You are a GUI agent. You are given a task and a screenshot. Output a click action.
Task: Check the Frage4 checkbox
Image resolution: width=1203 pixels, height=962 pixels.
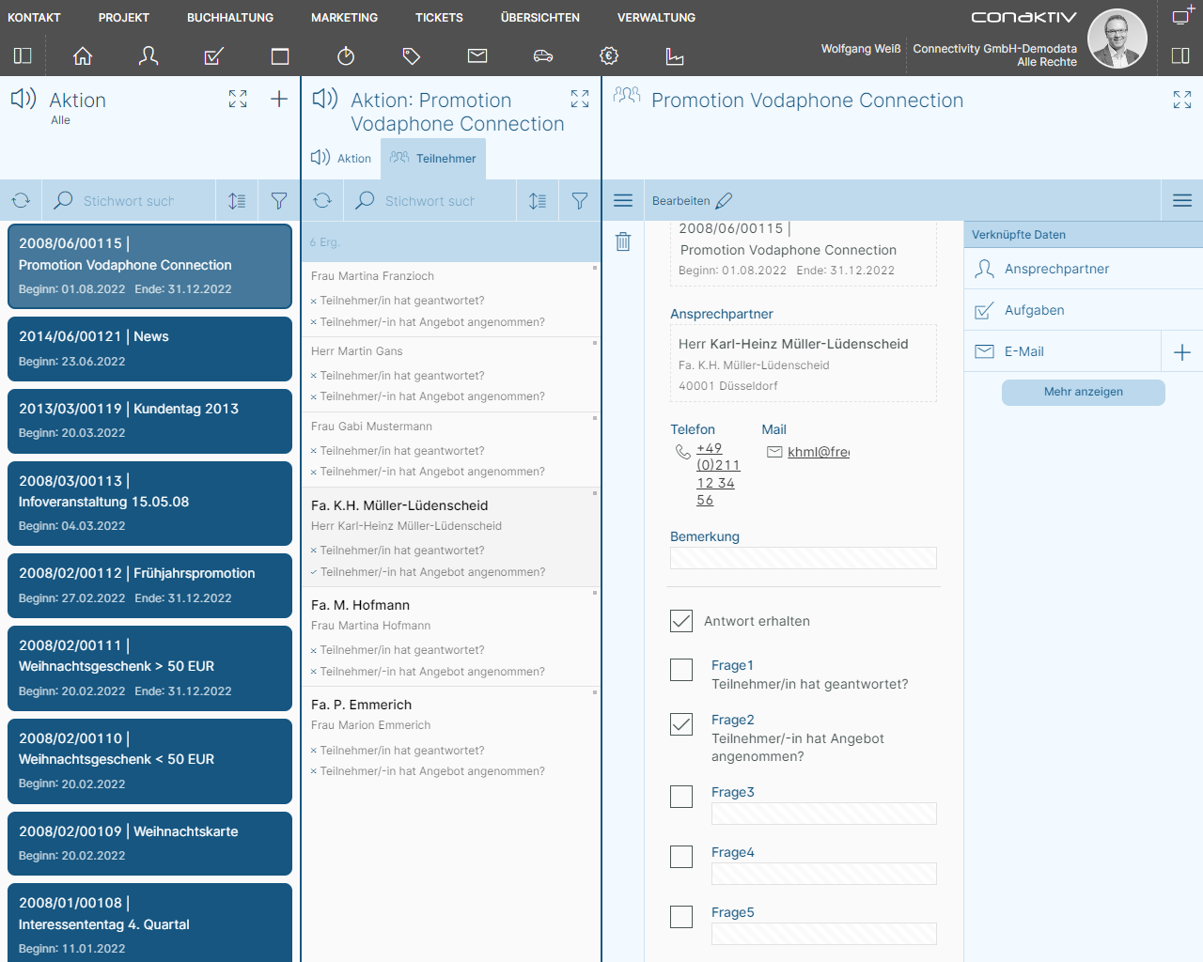pos(681,856)
